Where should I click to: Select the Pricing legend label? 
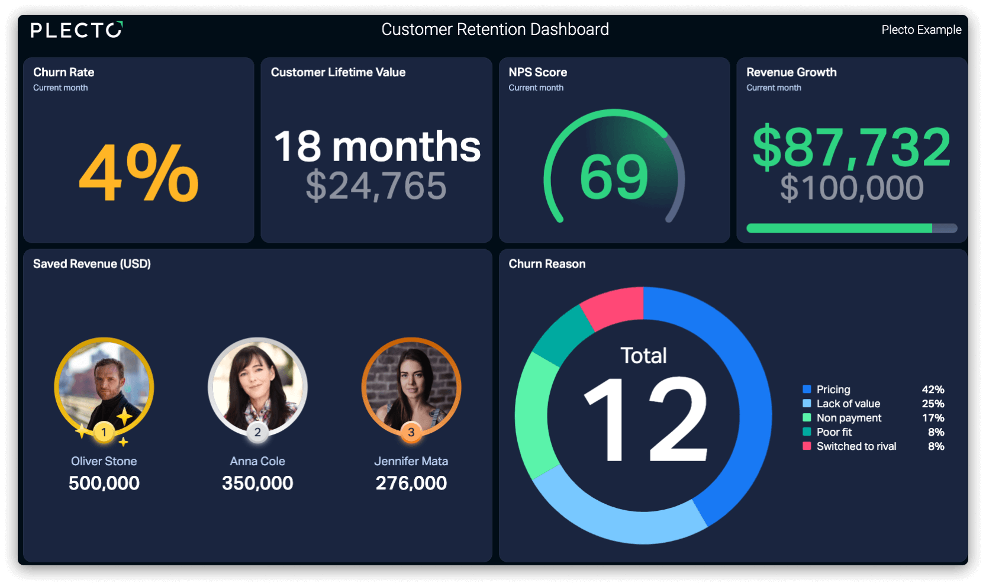(833, 389)
